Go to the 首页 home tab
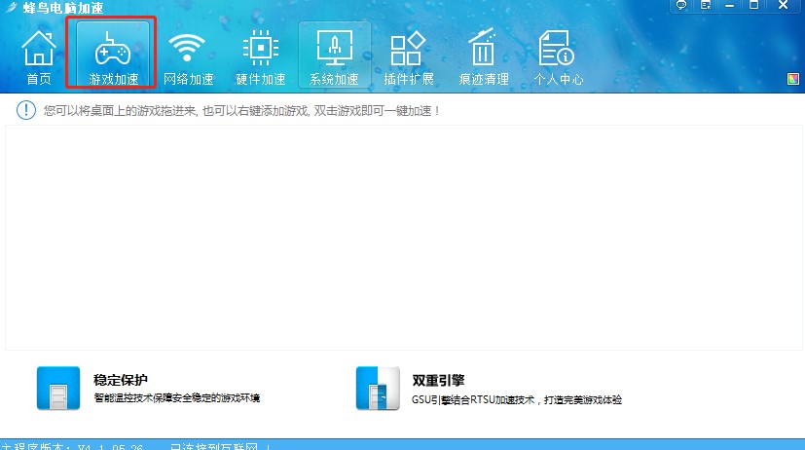The height and width of the screenshot is (450, 805). point(39,56)
